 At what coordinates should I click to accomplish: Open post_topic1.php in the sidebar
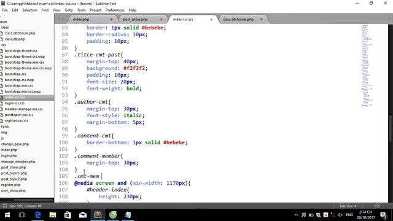click(14, 173)
